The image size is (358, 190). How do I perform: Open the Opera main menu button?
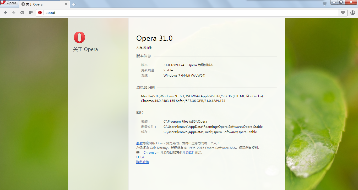point(9,3)
